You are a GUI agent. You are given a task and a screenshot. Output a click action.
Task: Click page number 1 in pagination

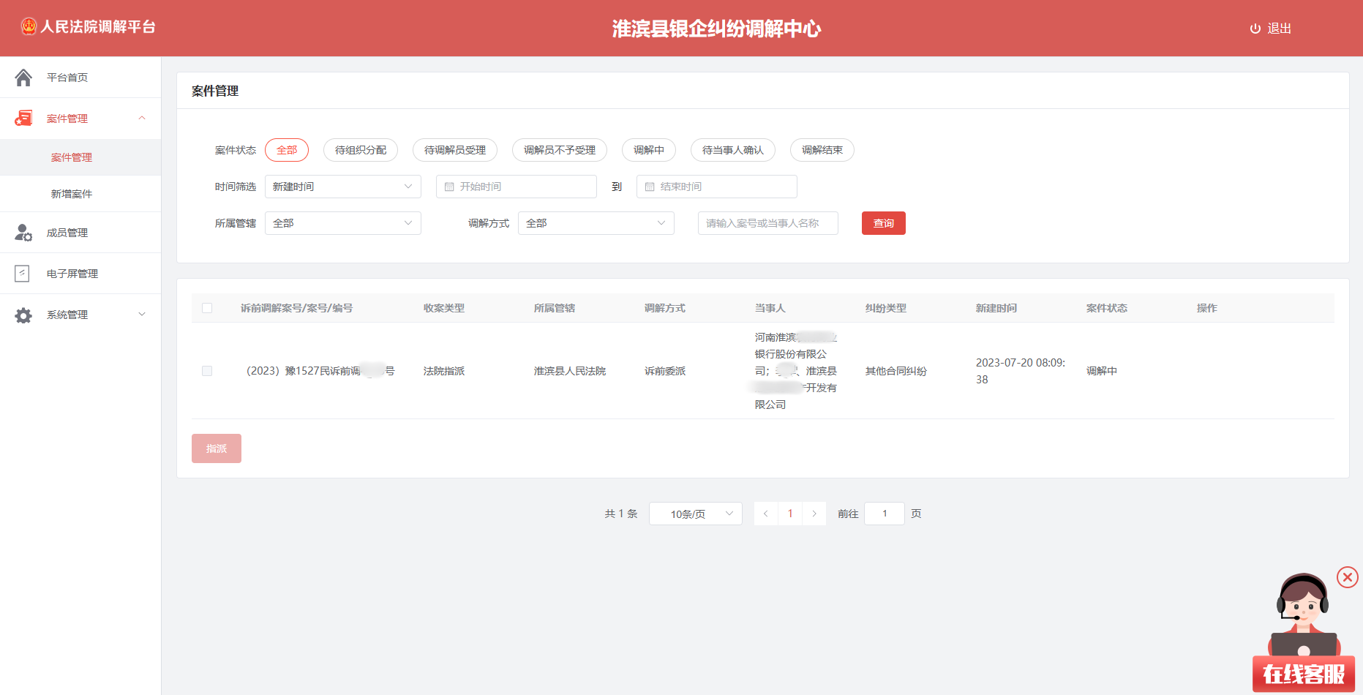tap(790, 514)
